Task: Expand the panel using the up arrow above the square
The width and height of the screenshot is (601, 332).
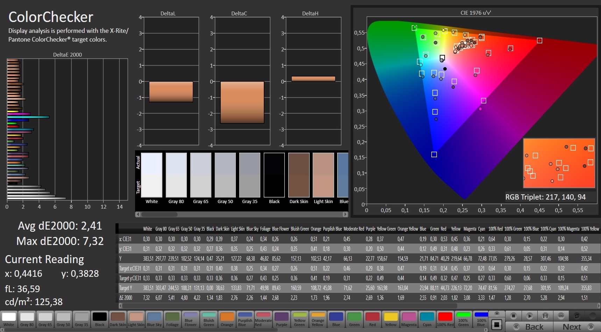Action: [x=496, y=313]
